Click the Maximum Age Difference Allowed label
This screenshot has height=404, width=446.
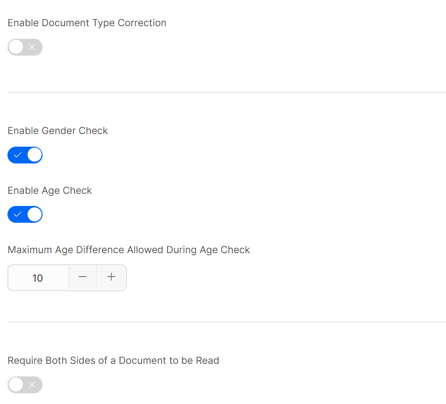(x=129, y=250)
